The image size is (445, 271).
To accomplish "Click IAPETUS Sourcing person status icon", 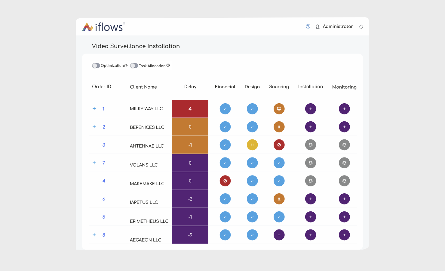I will pos(279,199).
